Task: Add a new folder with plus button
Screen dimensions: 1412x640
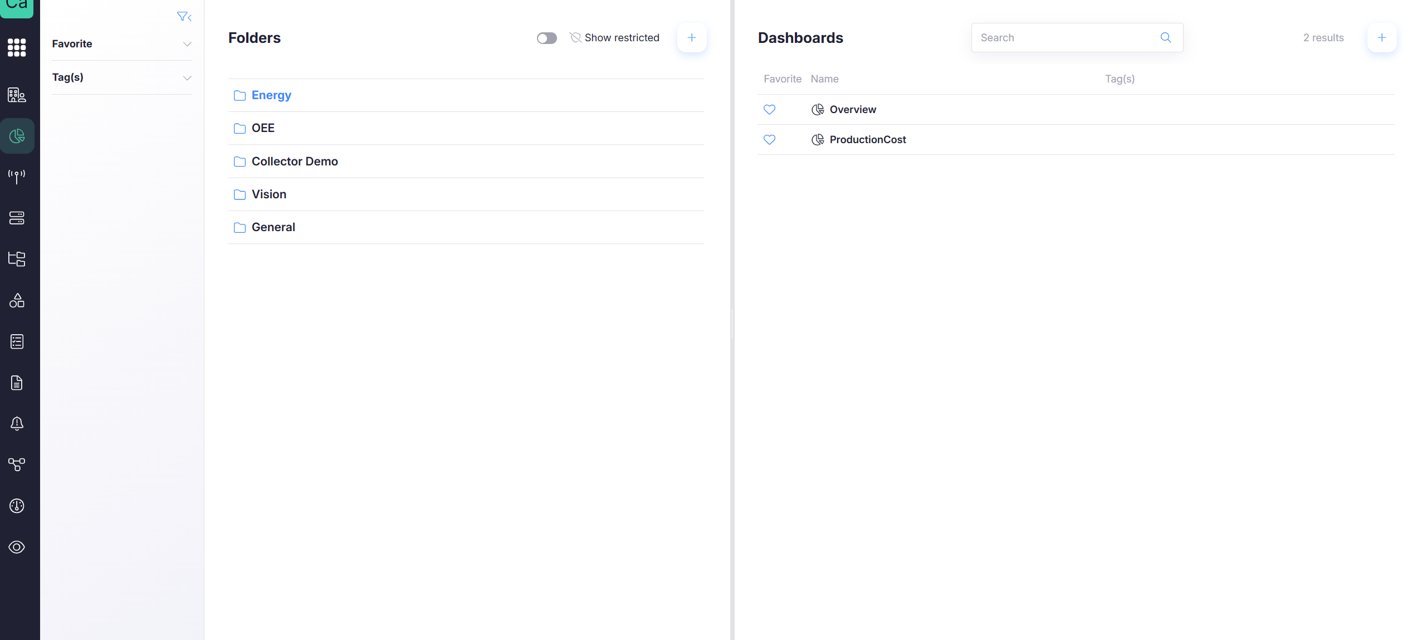Action: [x=692, y=37]
